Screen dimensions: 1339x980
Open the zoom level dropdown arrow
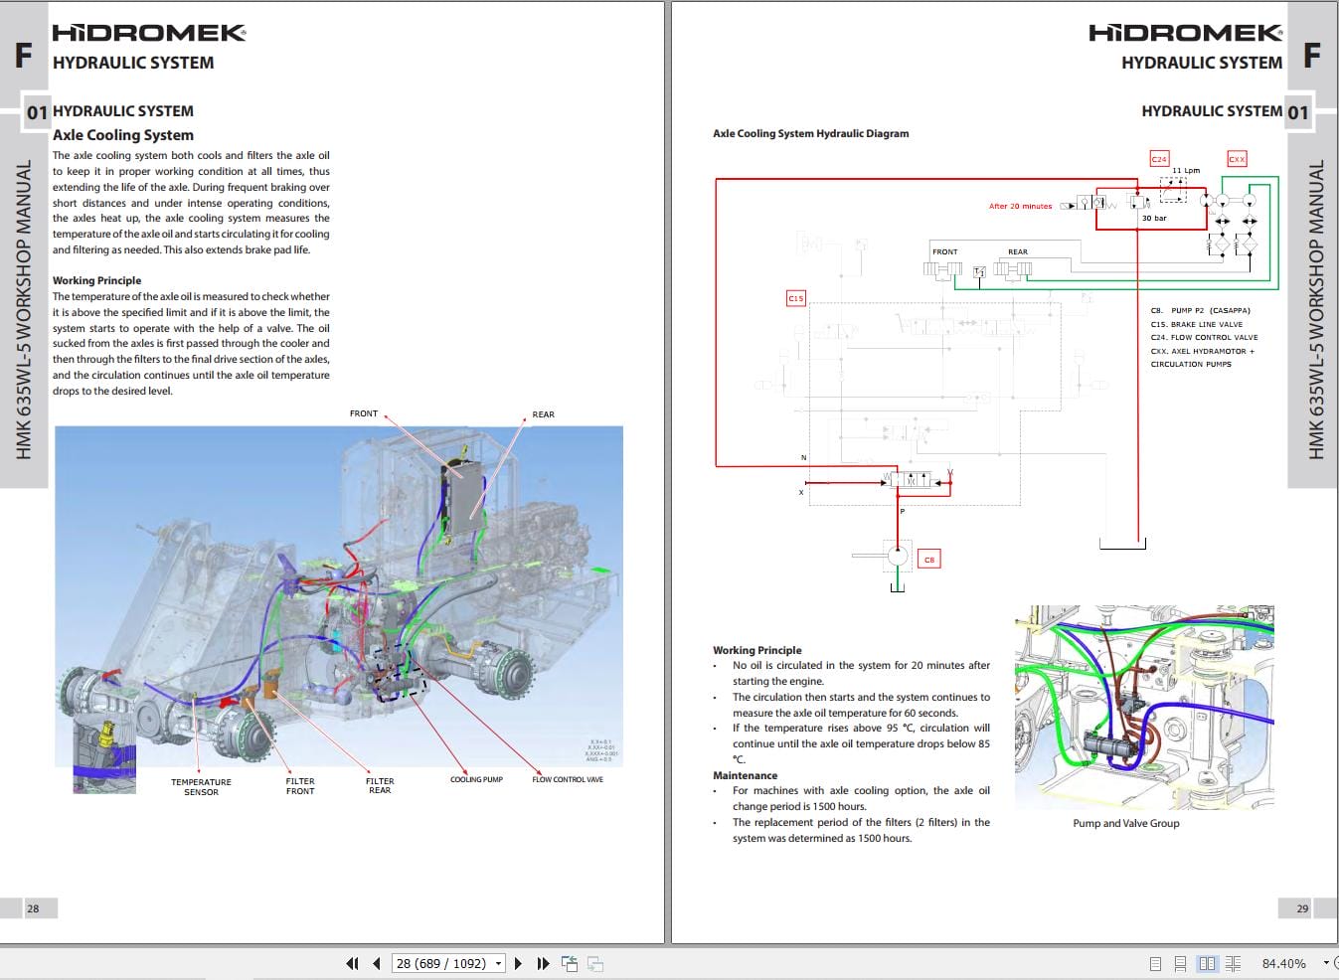click(x=1326, y=963)
